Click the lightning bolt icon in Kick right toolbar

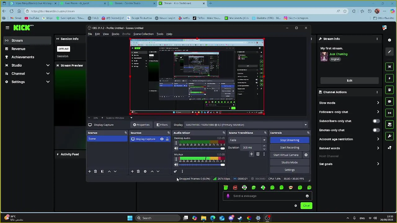coord(389,78)
